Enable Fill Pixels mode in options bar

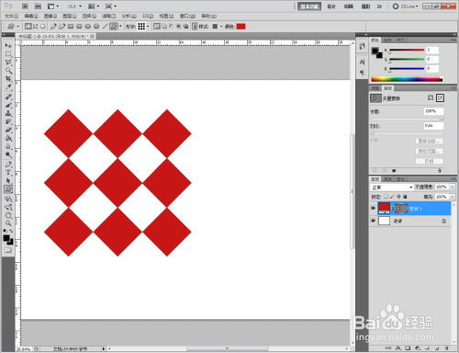(43, 27)
